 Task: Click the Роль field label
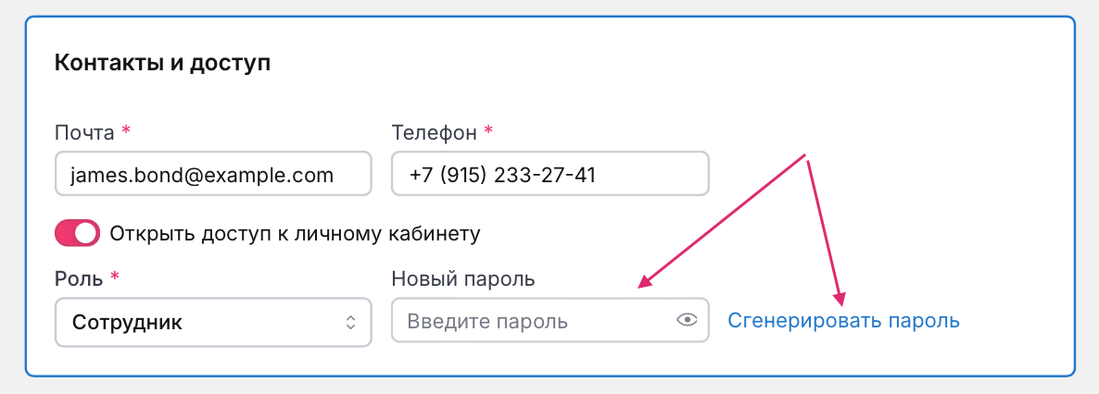[79, 278]
